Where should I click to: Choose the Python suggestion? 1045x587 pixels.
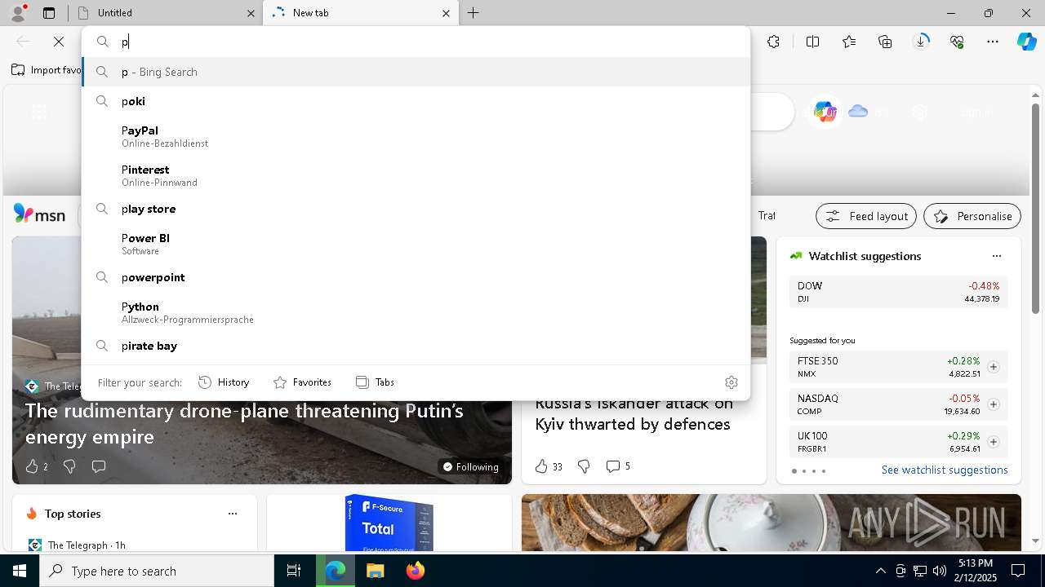pyautogui.click(x=416, y=312)
